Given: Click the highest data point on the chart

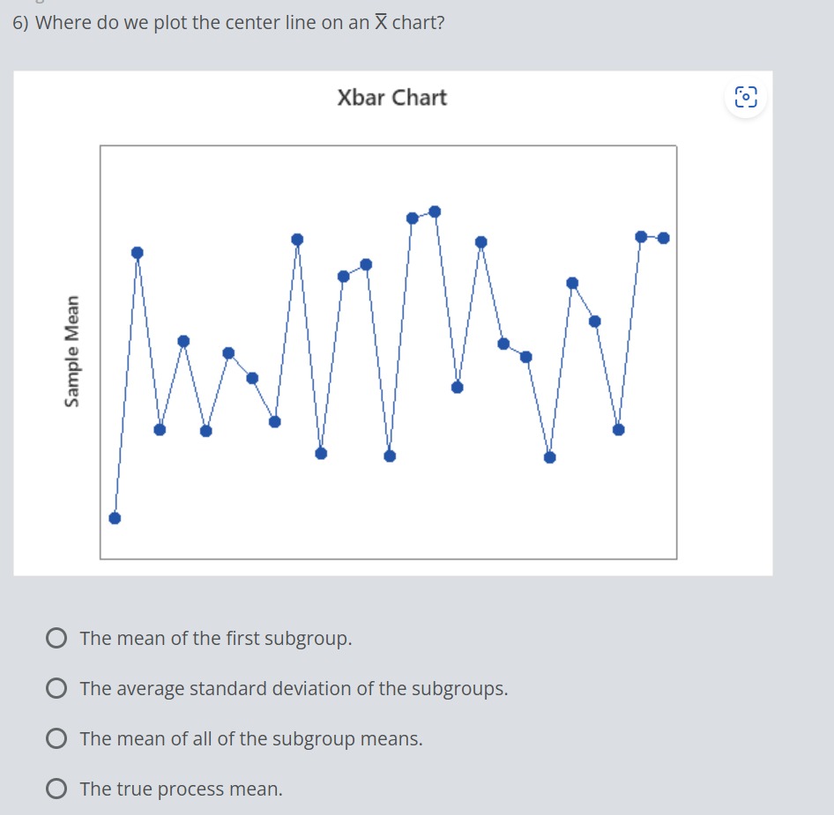Looking at the screenshot, I should [x=434, y=211].
